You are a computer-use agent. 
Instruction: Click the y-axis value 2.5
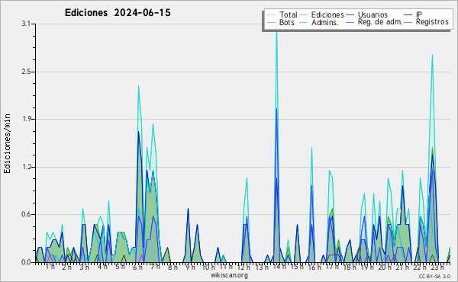tap(26, 72)
